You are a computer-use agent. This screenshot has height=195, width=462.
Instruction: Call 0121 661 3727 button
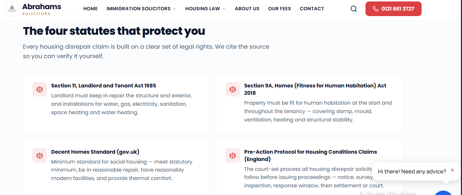tap(393, 9)
